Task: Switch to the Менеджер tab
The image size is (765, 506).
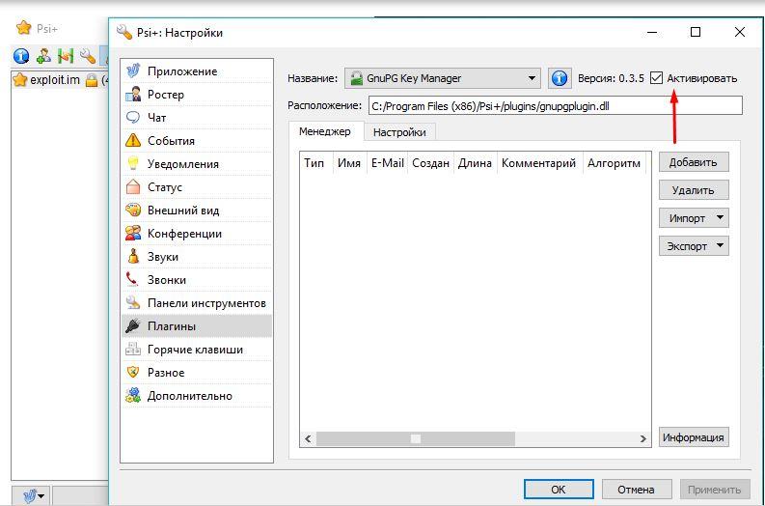Action: click(x=325, y=132)
